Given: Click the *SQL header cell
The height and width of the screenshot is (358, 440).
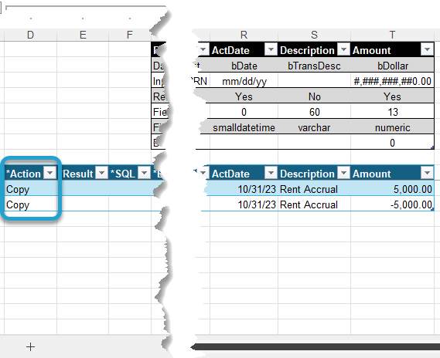Looking at the screenshot, I should tap(129, 174).
